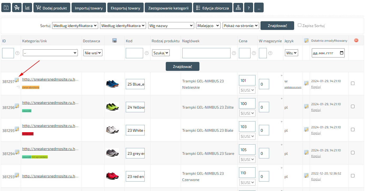The image size is (366, 191).
Task: Click edit pencil icon beside ID 381297
Action: (17, 80)
